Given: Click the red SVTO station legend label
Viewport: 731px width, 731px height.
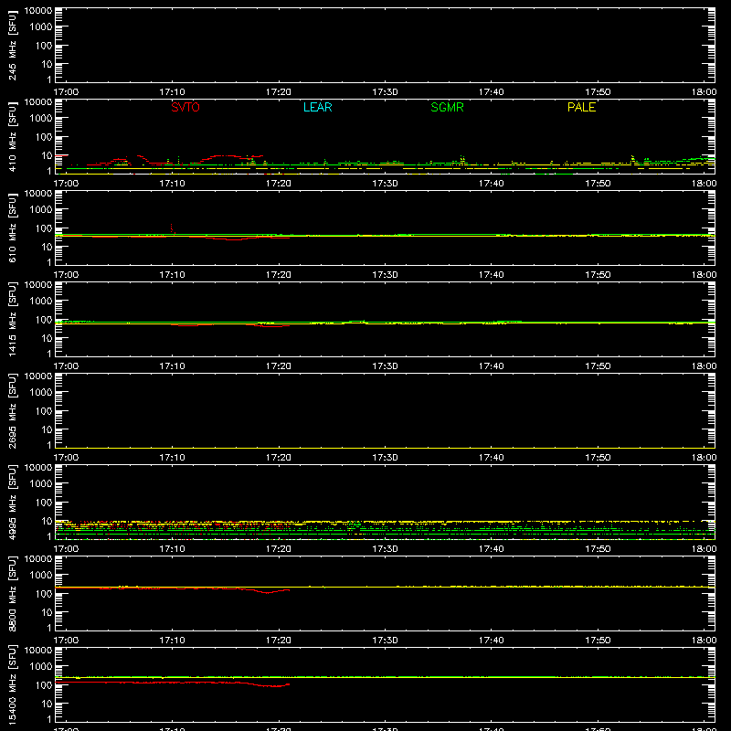Looking at the screenshot, I should [185, 107].
